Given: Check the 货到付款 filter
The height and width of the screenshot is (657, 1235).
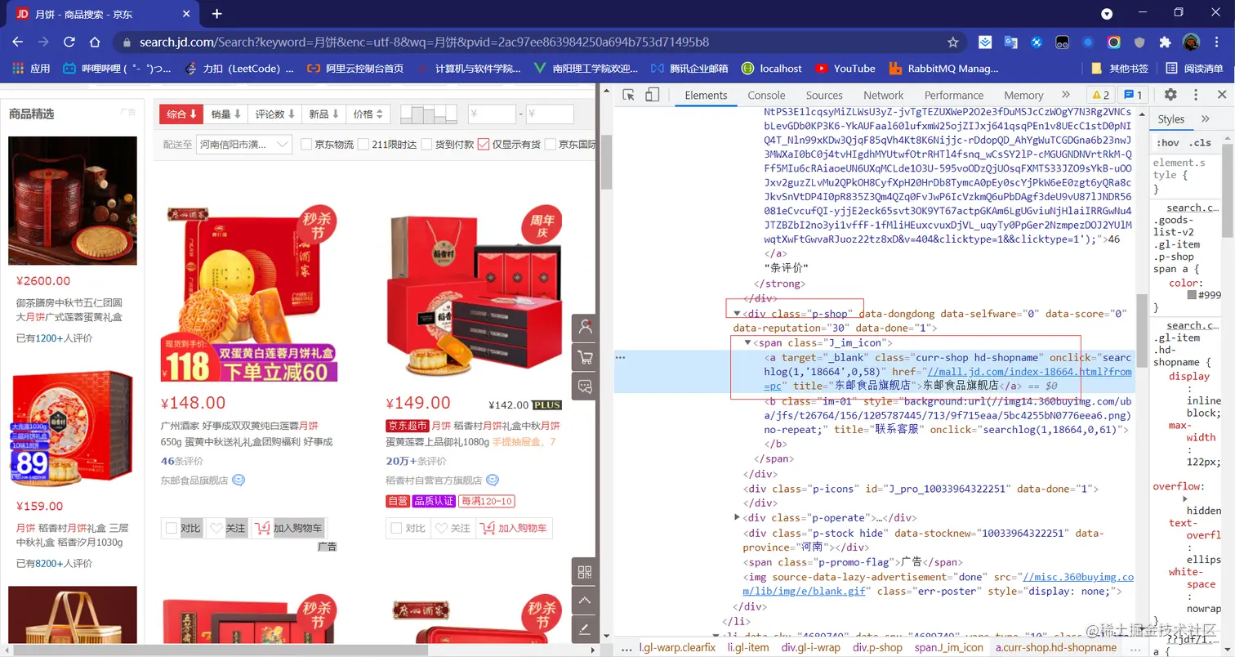Looking at the screenshot, I should point(426,145).
